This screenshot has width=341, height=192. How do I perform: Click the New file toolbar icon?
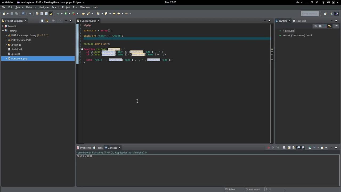tap(4, 13)
